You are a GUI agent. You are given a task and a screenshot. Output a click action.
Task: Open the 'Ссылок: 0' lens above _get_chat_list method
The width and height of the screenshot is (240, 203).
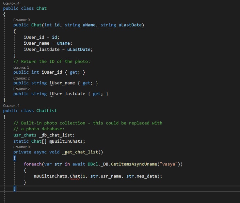point(22,147)
